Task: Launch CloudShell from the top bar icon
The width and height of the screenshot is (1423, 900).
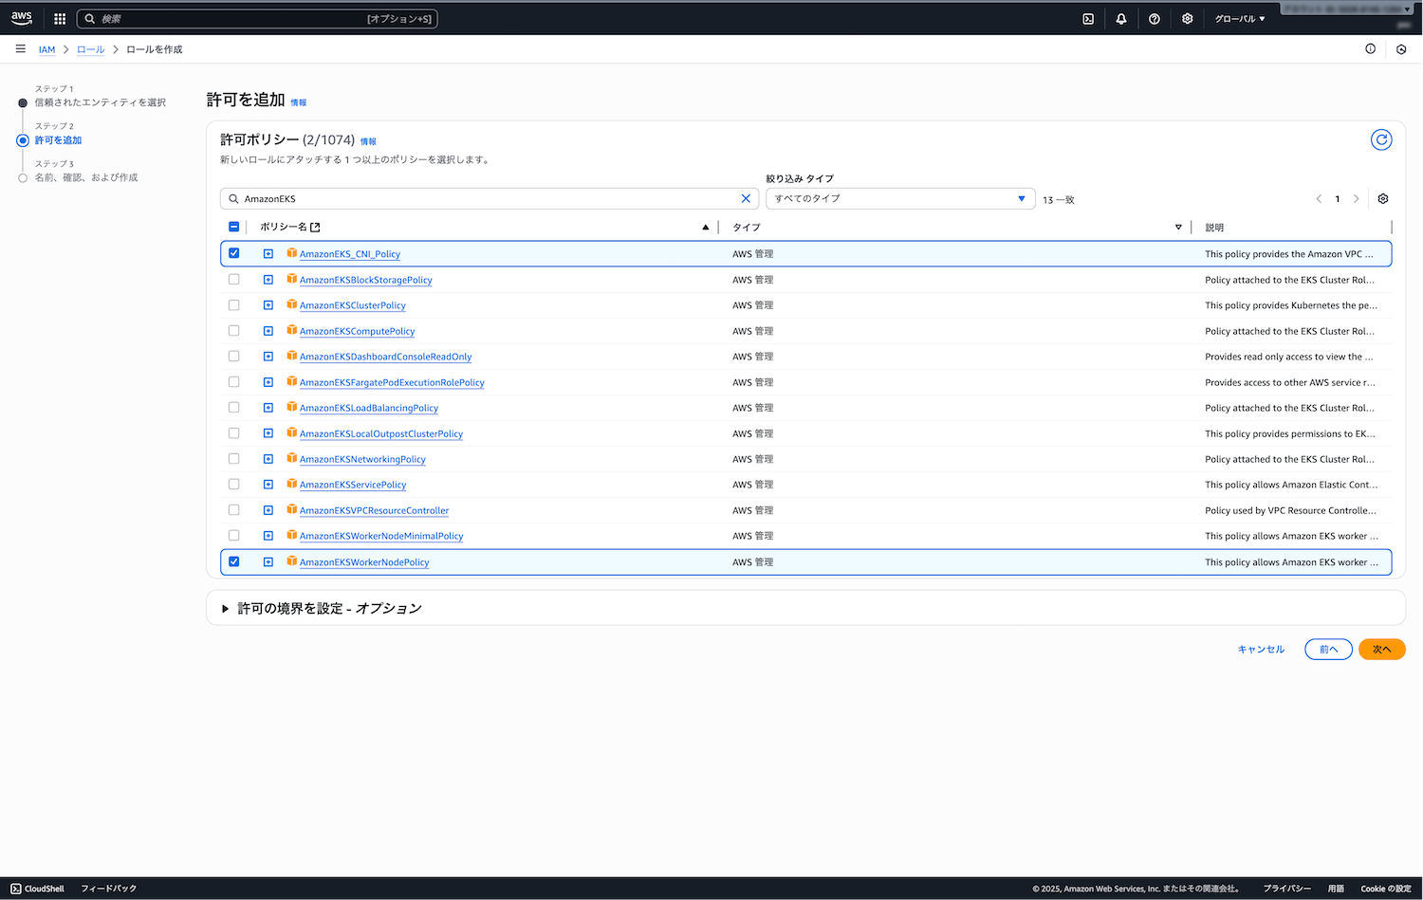Action: [x=1088, y=19]
